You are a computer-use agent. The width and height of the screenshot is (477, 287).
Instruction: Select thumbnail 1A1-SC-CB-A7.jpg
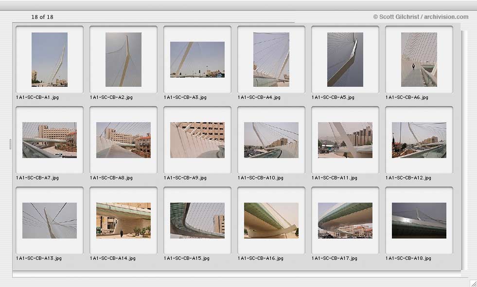50,140
